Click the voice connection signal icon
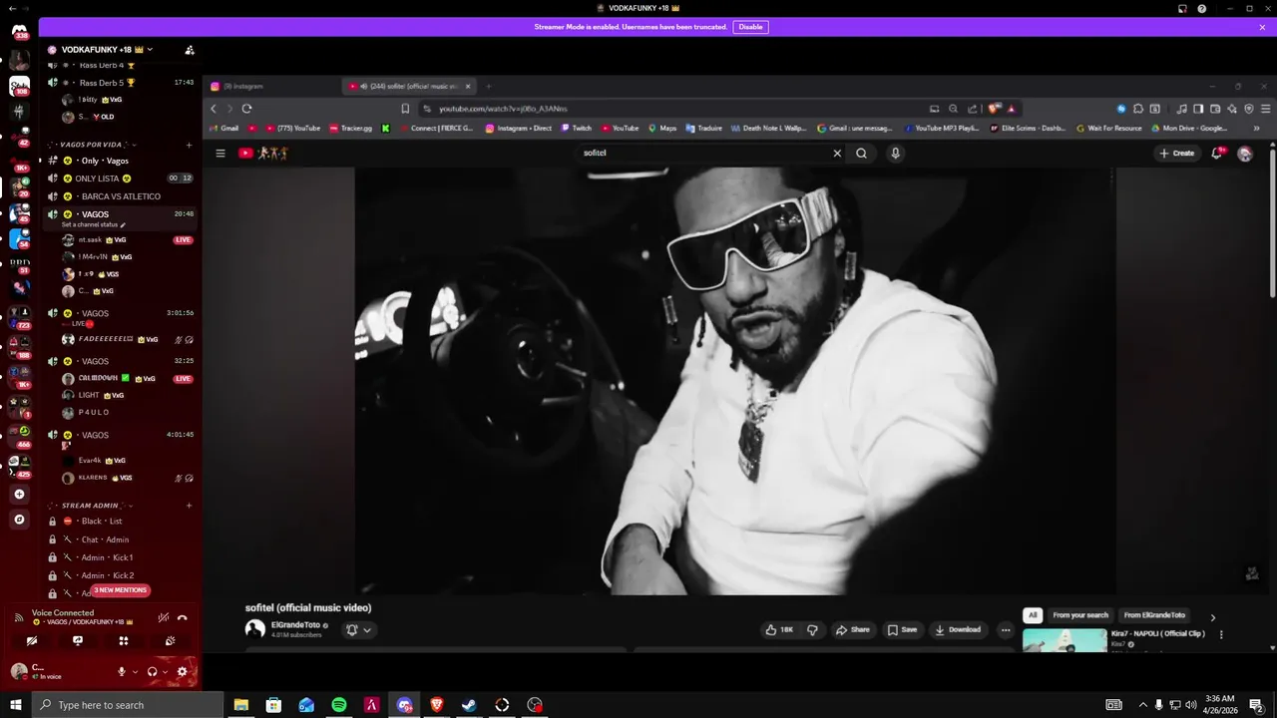Screen dimensions: 1277x718 19,618
